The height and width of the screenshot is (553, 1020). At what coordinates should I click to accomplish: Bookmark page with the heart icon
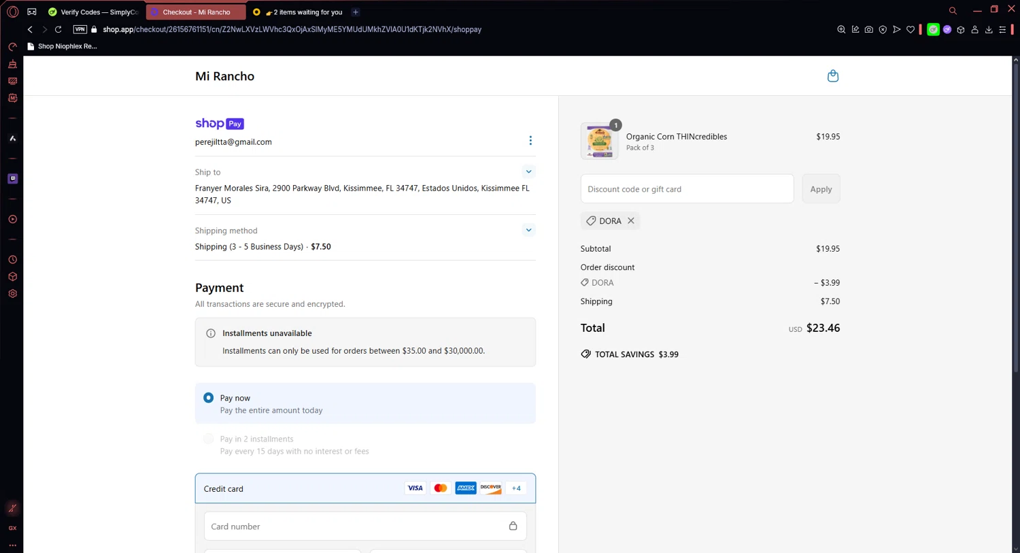[911, 29]
